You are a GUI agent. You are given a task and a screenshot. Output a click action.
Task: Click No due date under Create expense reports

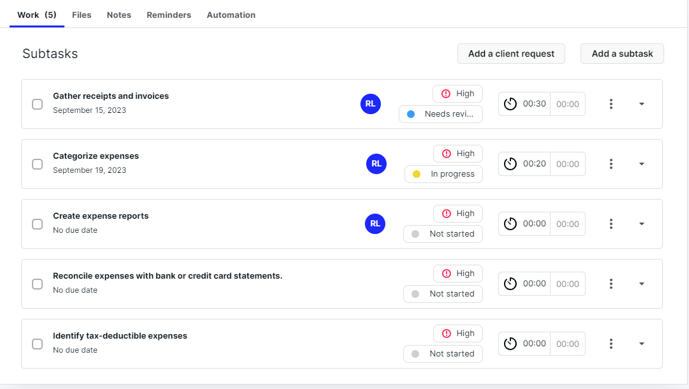click(75, 230)
